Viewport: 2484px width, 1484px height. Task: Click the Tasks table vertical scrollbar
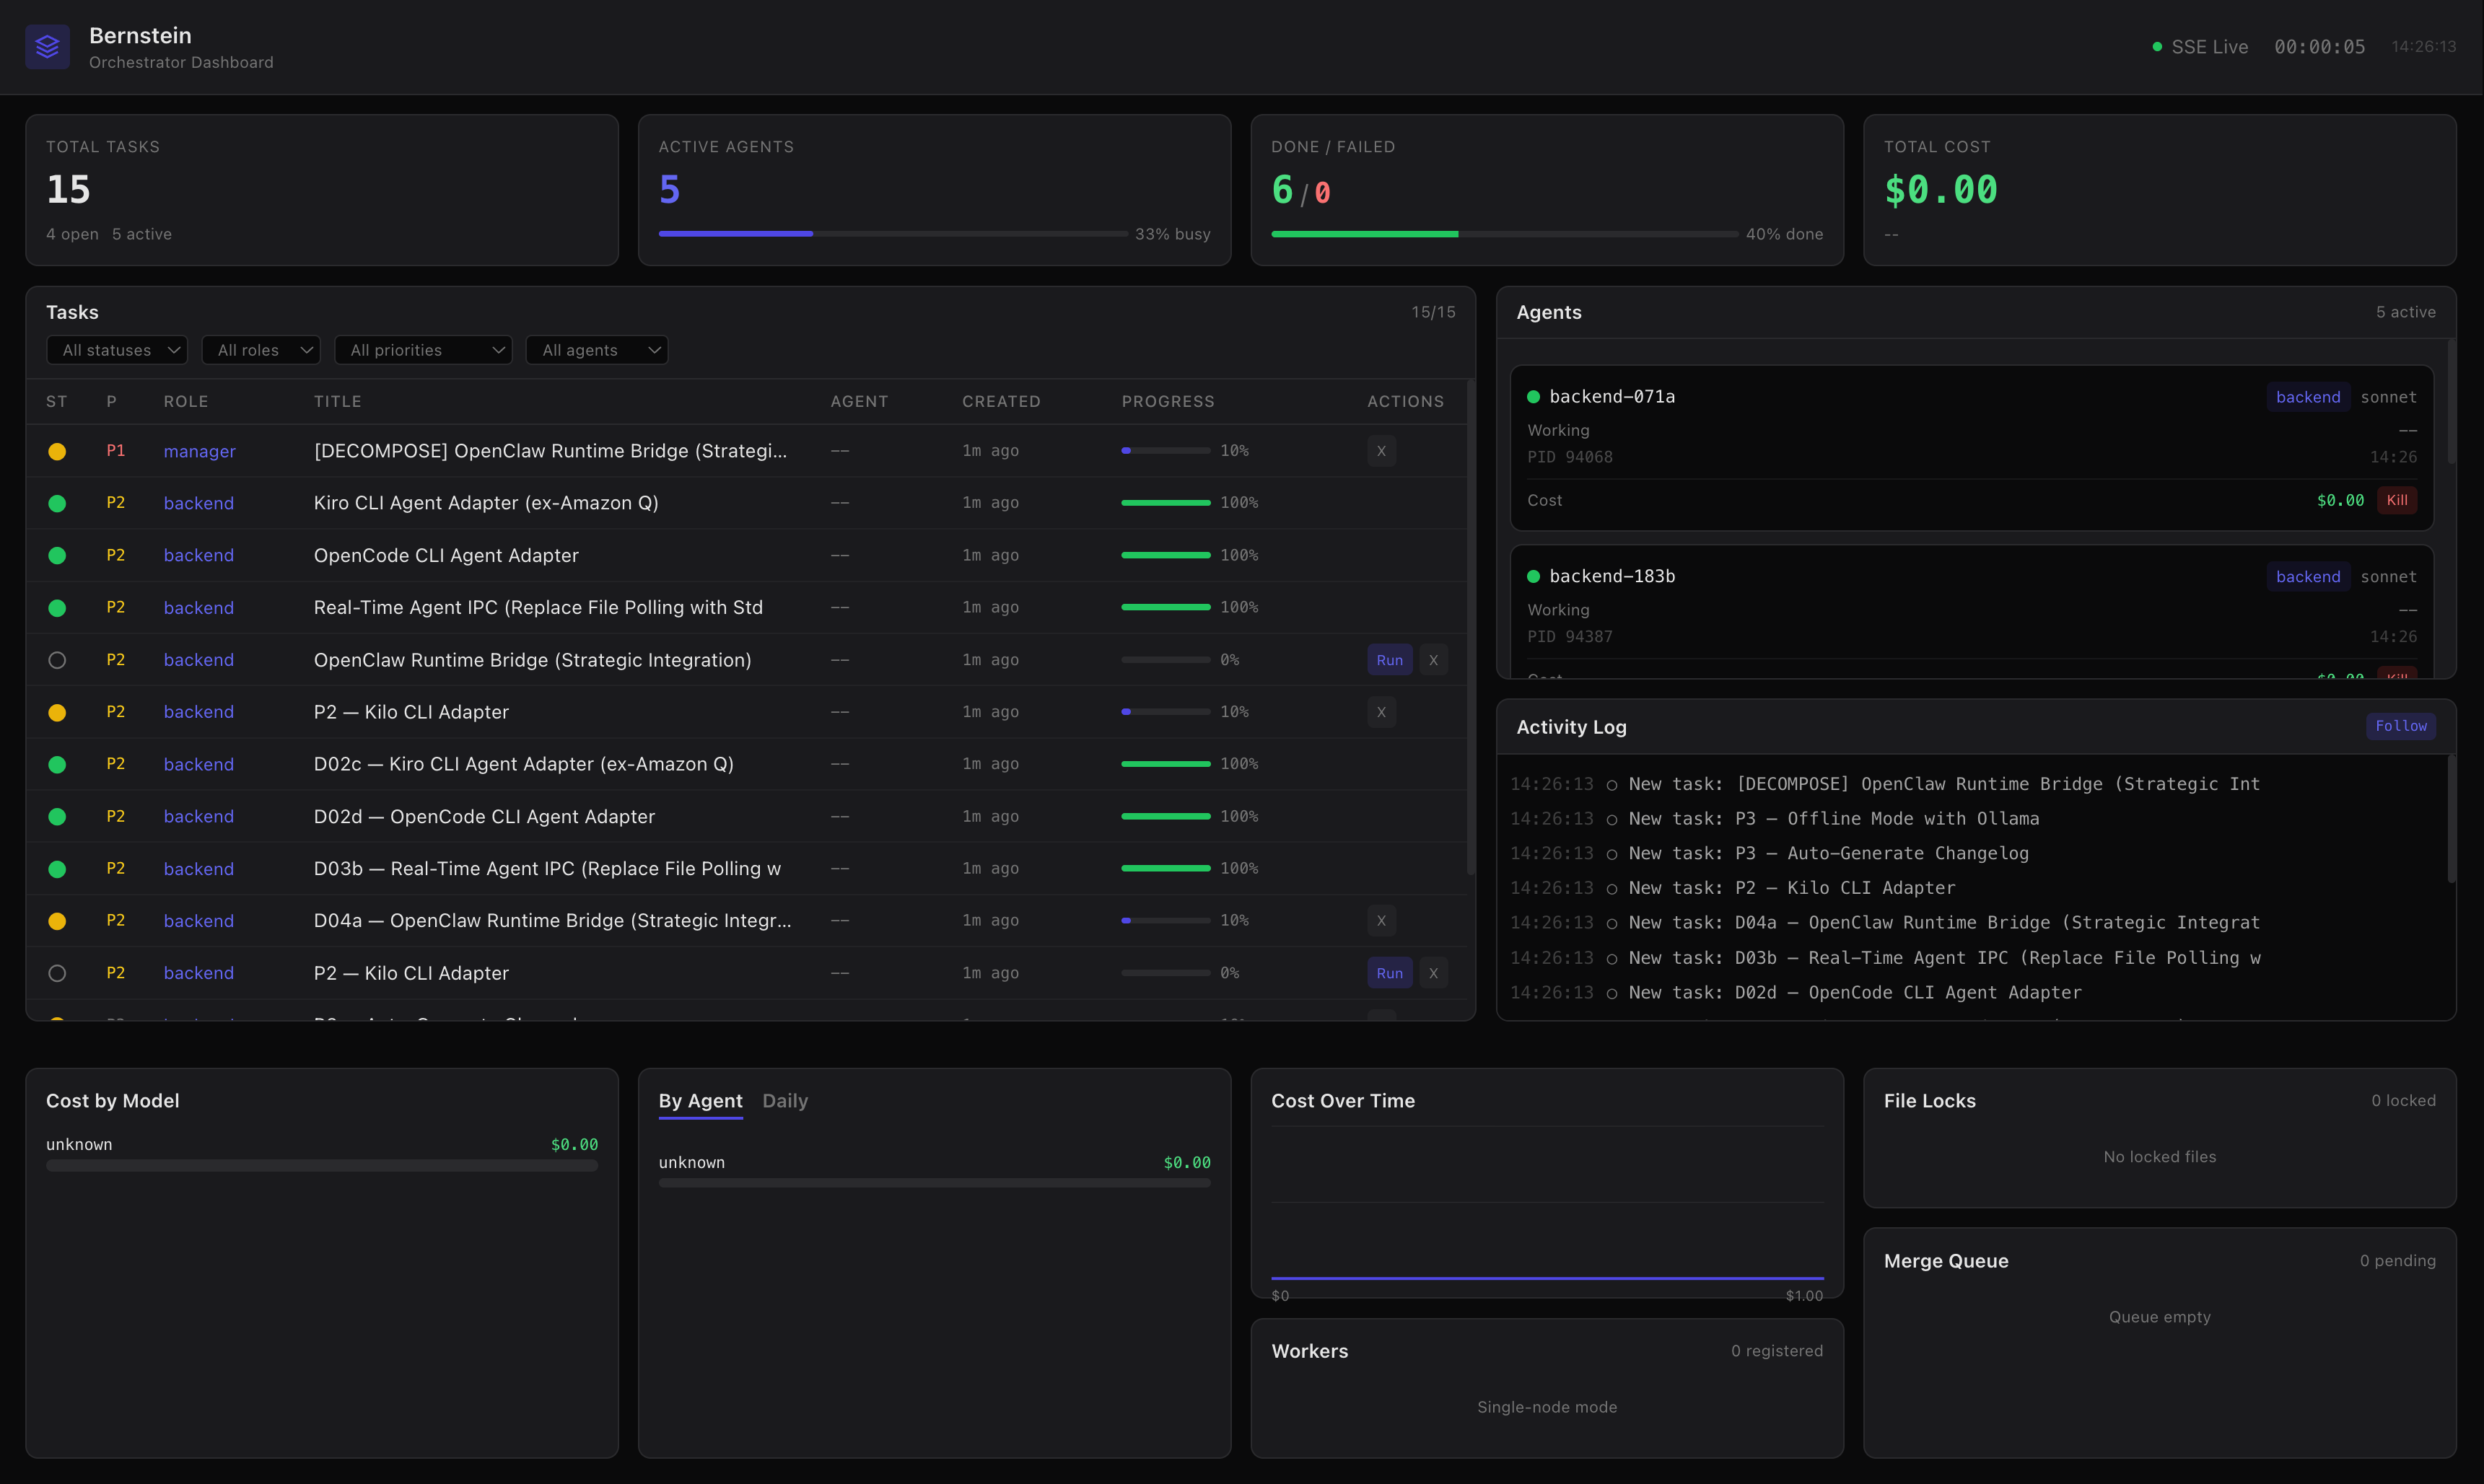(x=1470, y=628)
